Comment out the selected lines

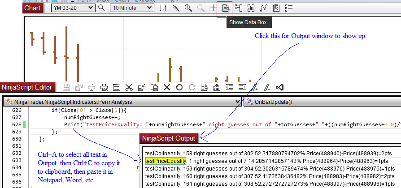[x=255, y=87]
